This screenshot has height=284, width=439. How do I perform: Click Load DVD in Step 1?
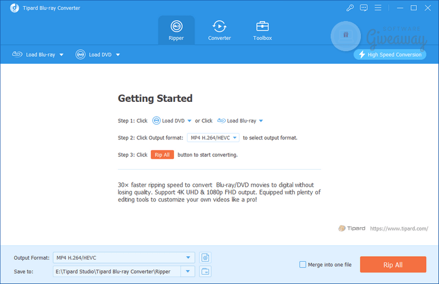pos(168,121)
